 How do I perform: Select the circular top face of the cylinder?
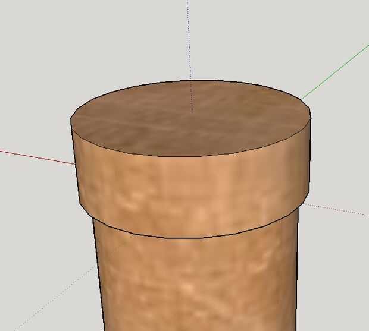[190, 119]
